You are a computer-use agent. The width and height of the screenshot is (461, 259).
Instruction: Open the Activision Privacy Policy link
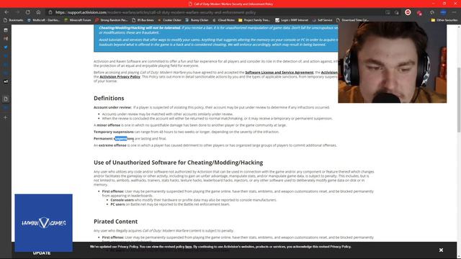coord(120,77)
